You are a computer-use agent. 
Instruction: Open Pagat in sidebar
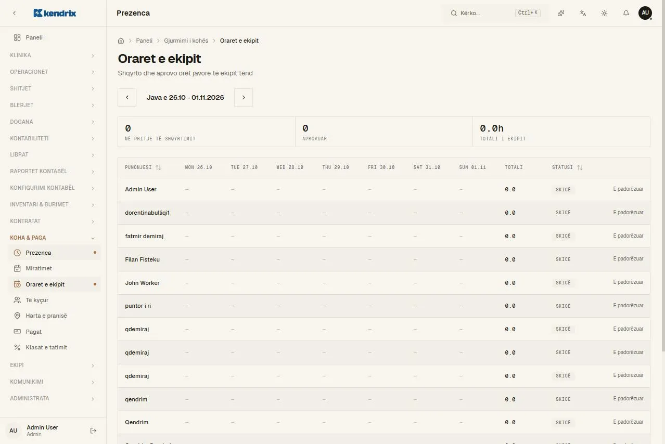(x=55, y=332)
